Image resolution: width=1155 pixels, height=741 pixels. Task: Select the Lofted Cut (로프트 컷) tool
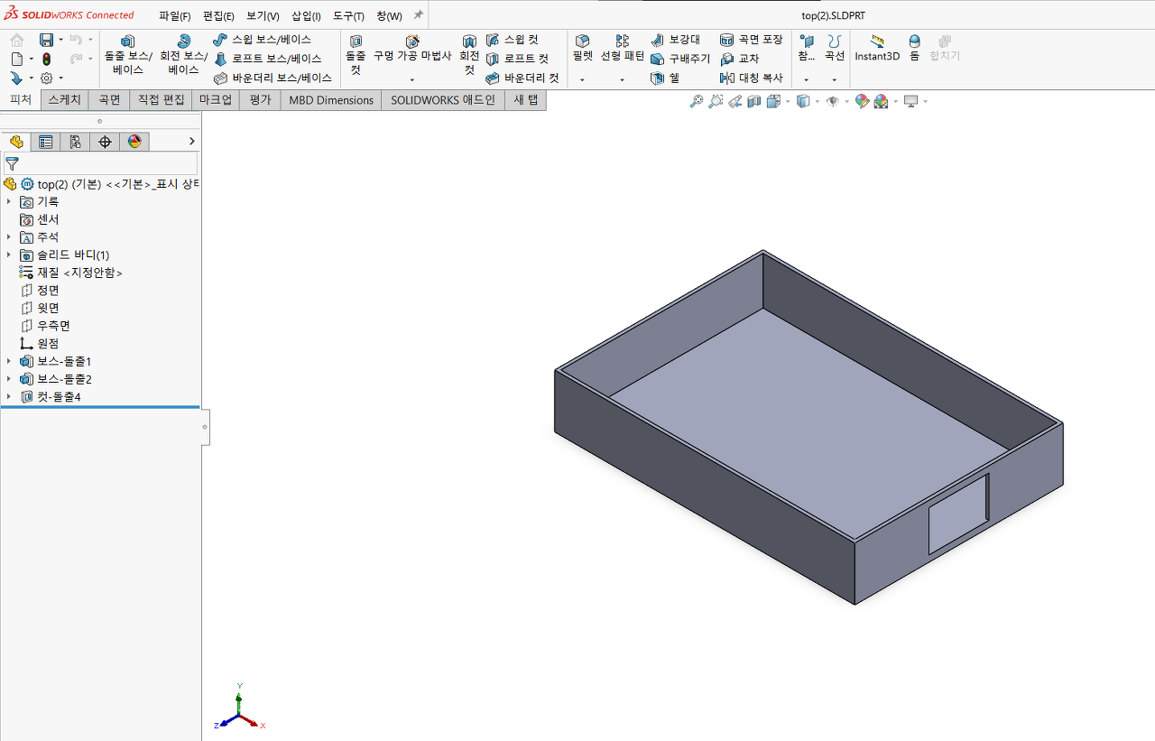[x=516, y=59]
